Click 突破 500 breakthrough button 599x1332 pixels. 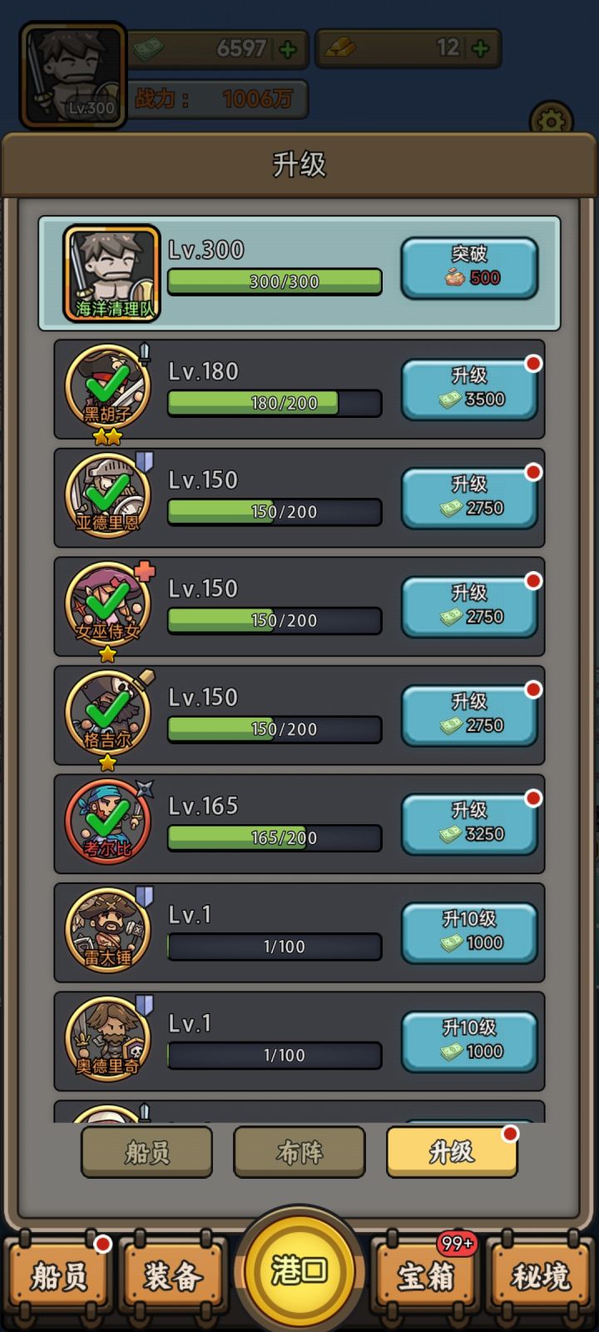pyautogui.click(x=469, y=268)
